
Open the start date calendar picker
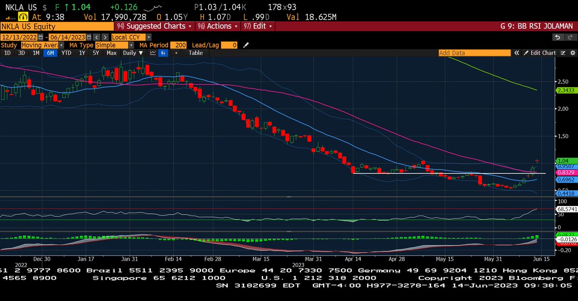coord(40,37)
